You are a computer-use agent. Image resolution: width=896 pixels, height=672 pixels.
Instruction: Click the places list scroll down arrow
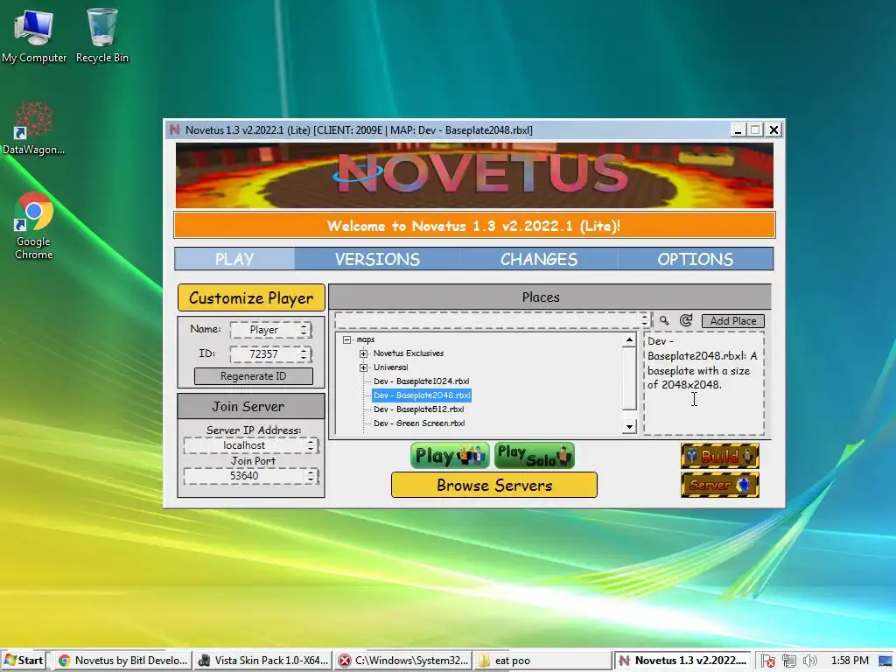(629, 426)
